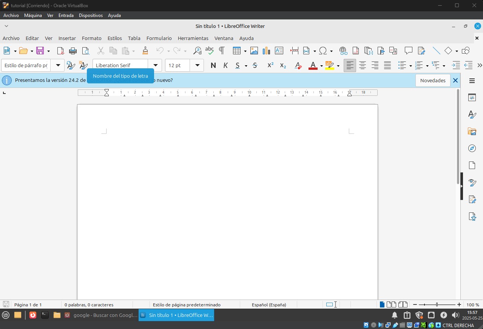Viewport: 483px width, 329px height.
Task: Insert a footnote
Action: [356, 51]
